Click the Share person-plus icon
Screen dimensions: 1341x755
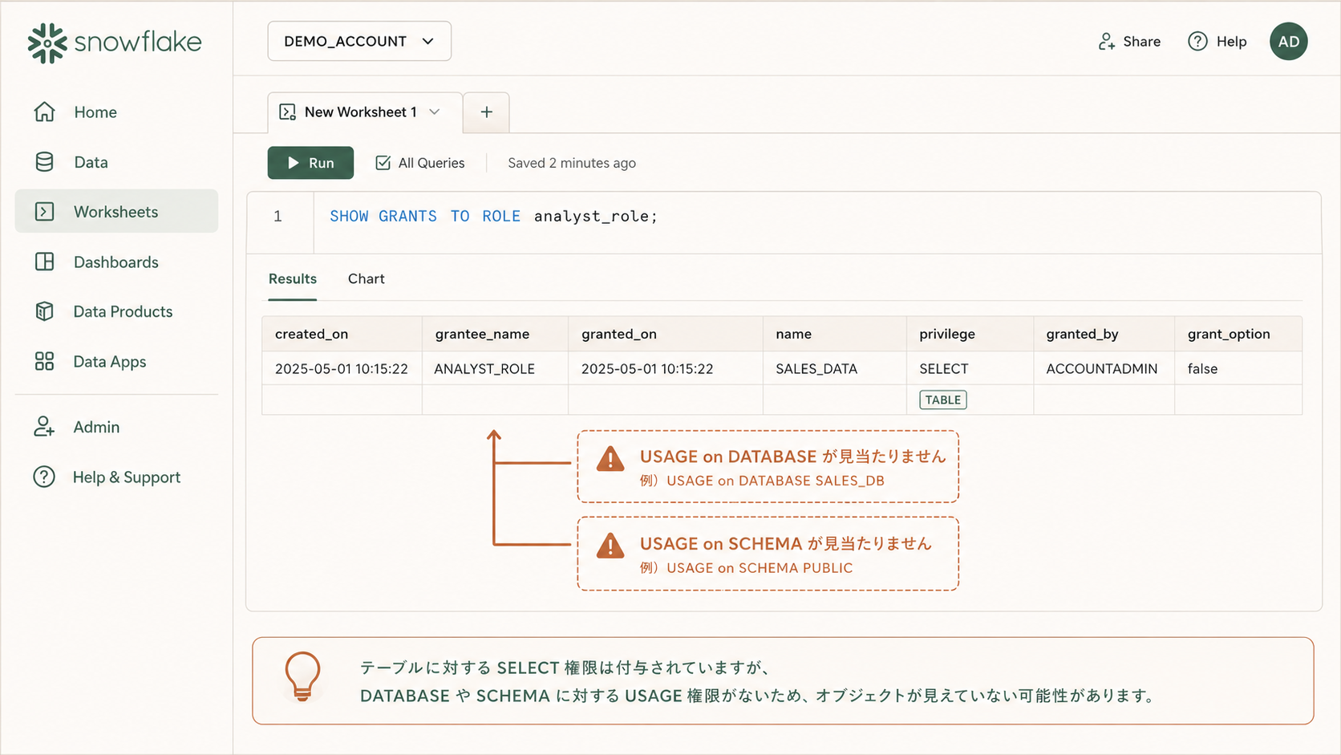coord(1107,42)
